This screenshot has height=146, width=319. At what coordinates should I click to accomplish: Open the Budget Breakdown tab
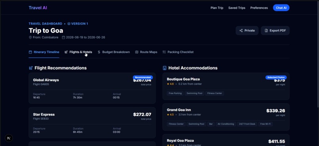pos(114,52)
